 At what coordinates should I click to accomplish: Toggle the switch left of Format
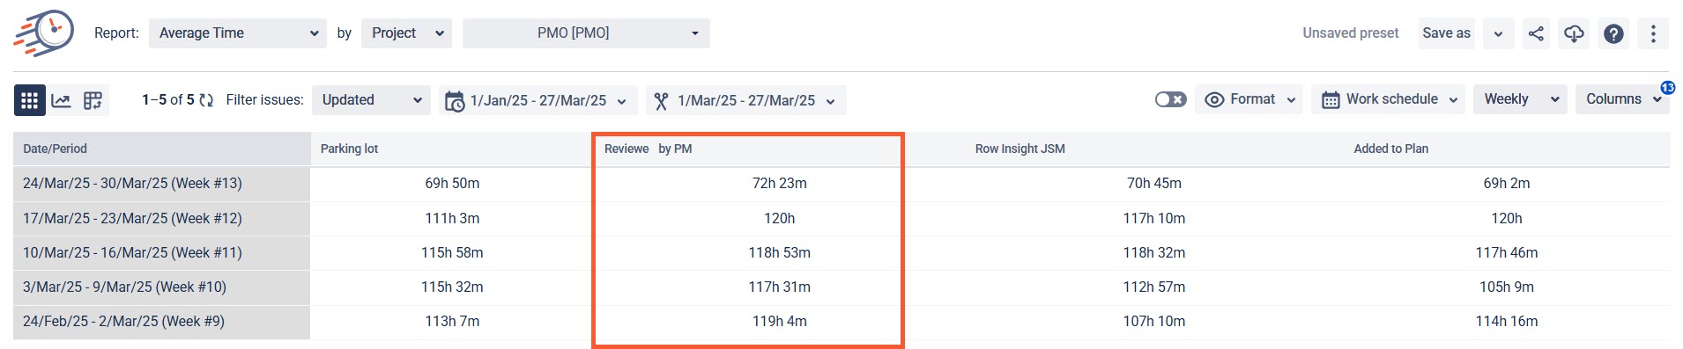[1170, 99]
